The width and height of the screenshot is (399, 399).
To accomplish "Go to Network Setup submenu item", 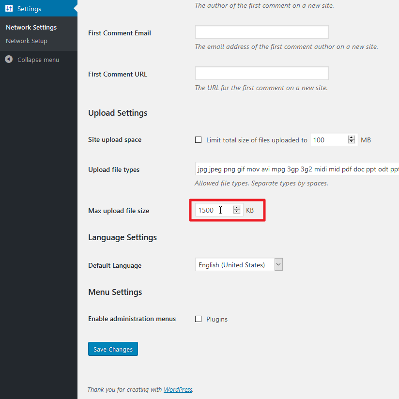I will click(27, 41).
